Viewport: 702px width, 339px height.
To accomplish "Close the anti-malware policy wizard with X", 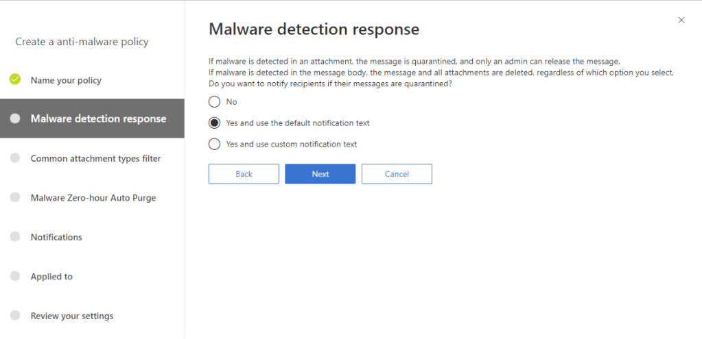I will [x=681, y=20].
